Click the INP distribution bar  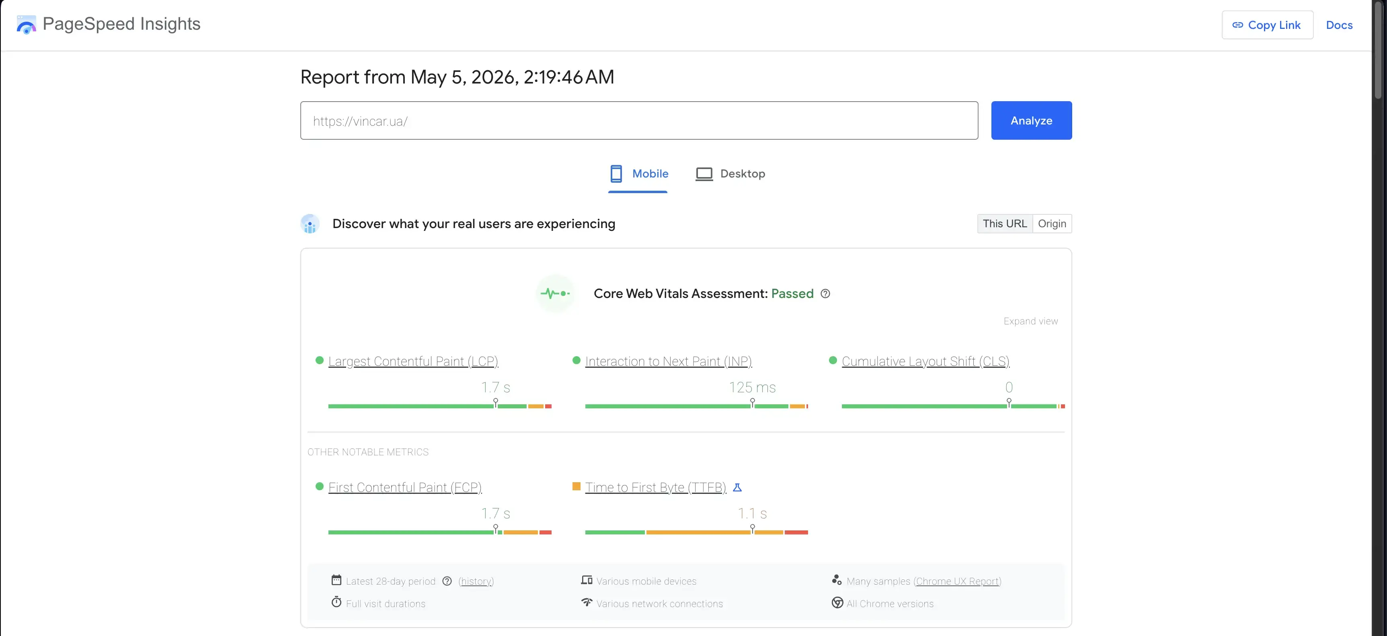click(x=697, y=406)
